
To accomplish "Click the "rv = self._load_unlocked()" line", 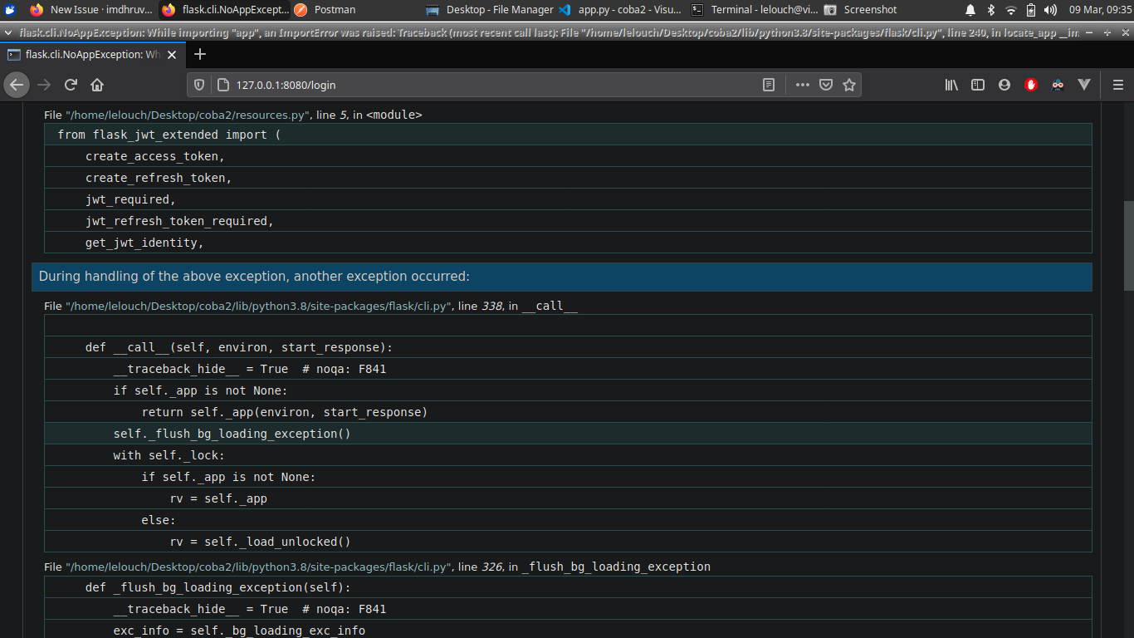I will [x=568, y=542].
